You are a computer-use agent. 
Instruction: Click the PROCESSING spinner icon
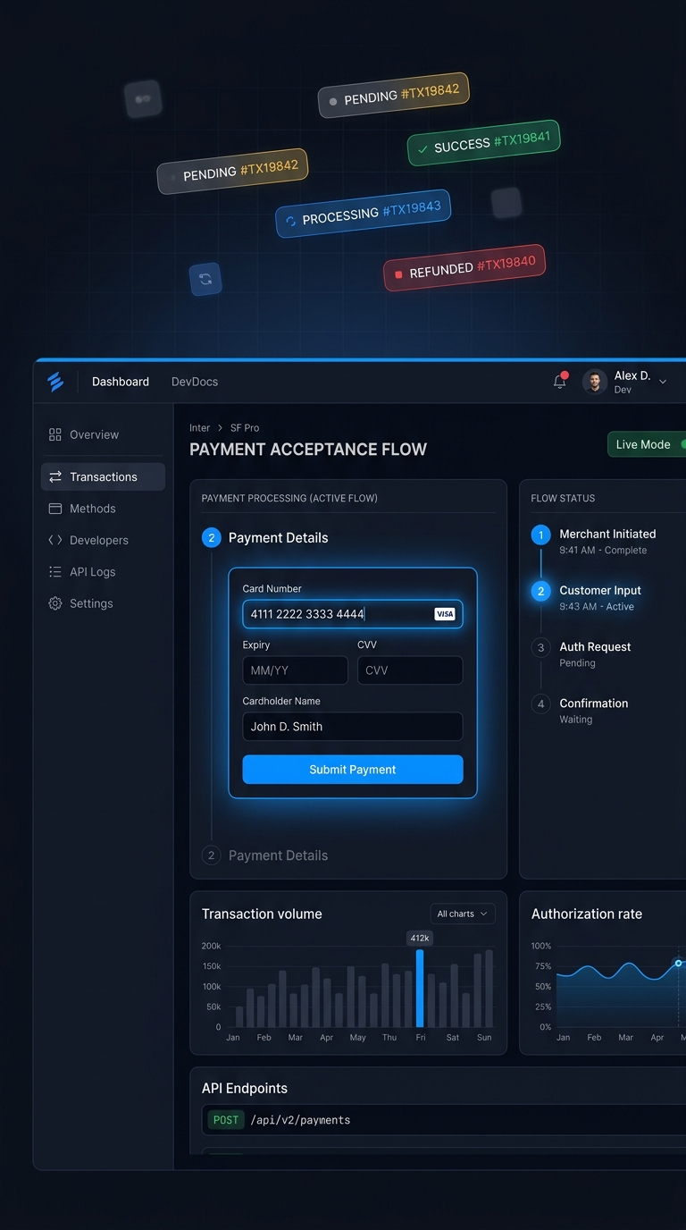click(290, 221)
